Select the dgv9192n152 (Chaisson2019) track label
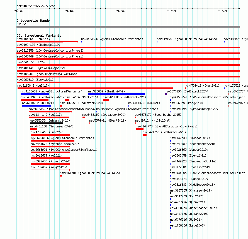Viewport: 248px width, 239px height. 38,45
